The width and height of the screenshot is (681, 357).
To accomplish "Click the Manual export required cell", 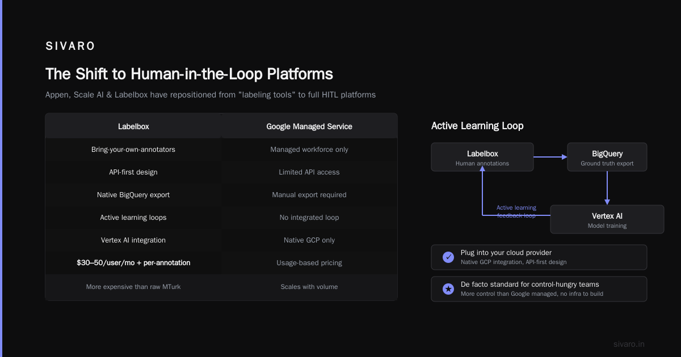I will (x=309, y=195).
